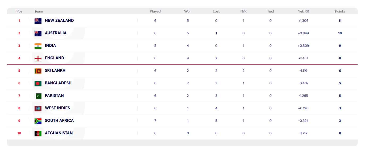Click the Played column header

(155, 11)
